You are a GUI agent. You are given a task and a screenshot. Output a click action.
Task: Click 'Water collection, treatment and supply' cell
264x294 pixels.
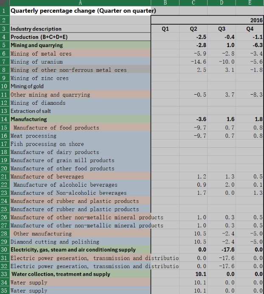click(x=61, y=274)
